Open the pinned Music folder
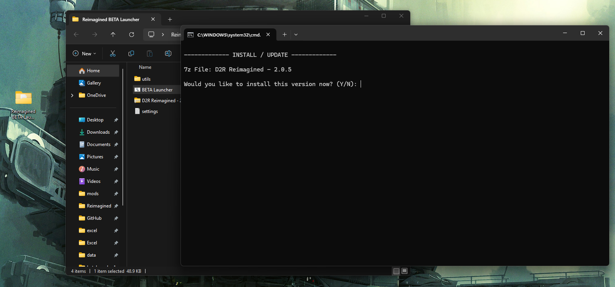Screen dimensions: 615x287 point(93,169)
